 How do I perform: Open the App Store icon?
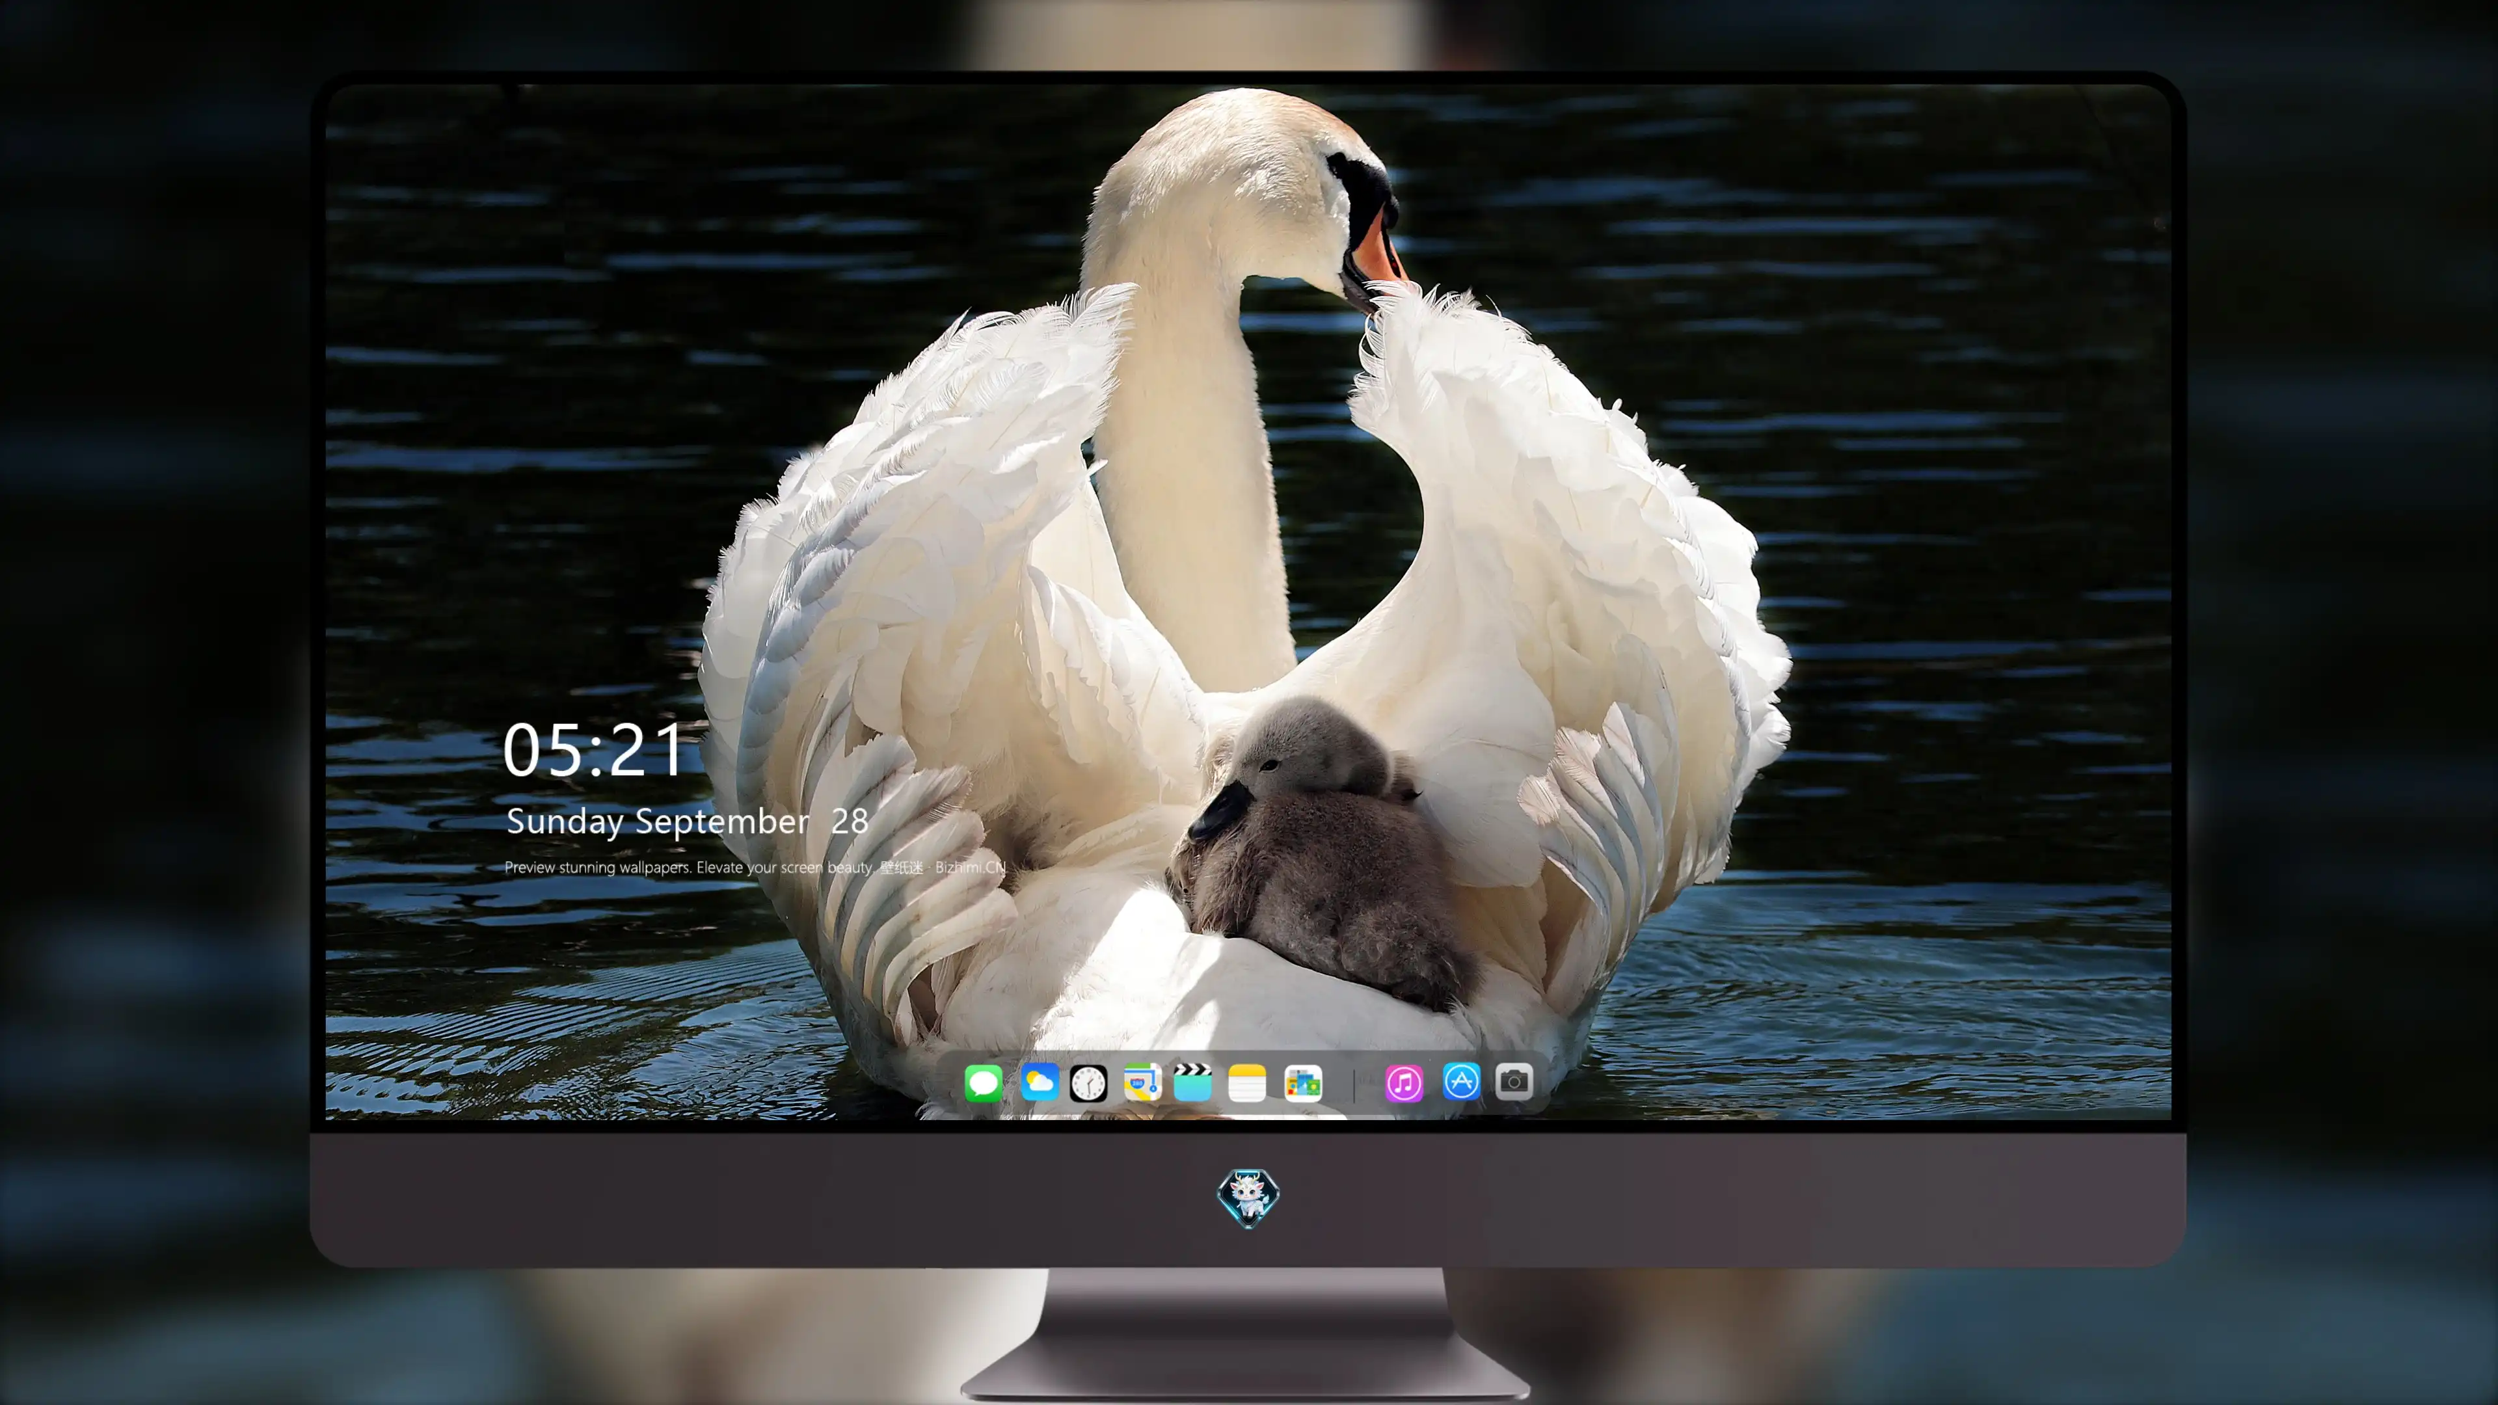point(1461,1081)
